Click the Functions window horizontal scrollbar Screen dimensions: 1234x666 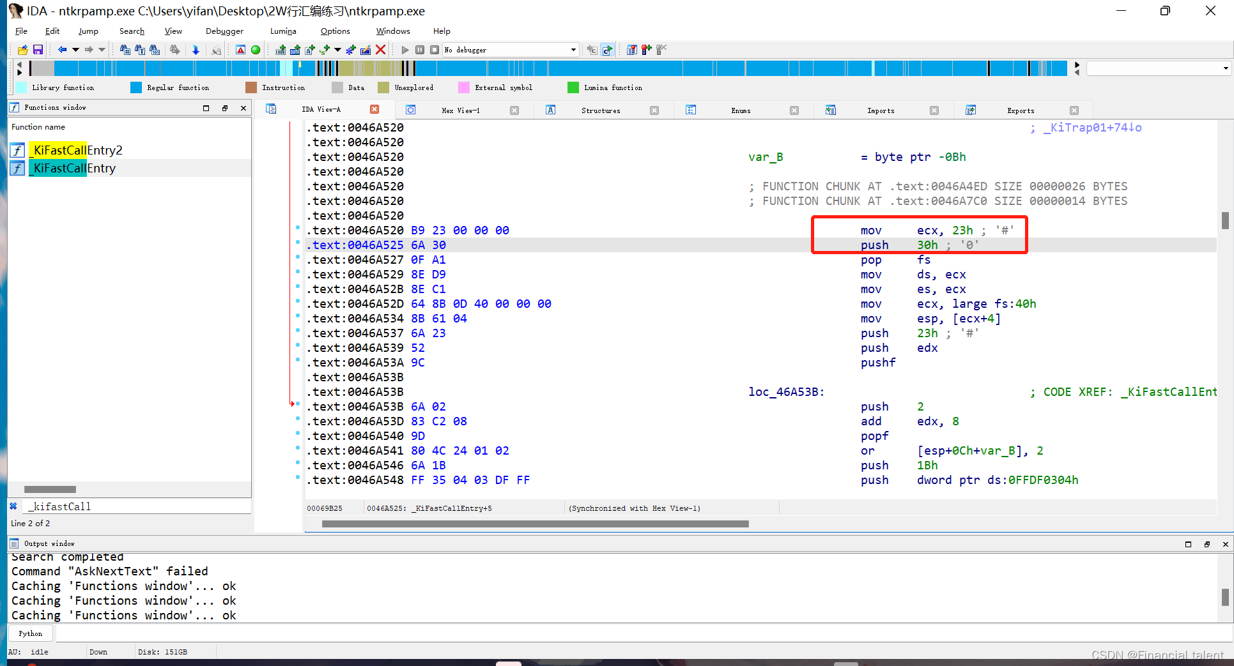[x=50, y=490]
